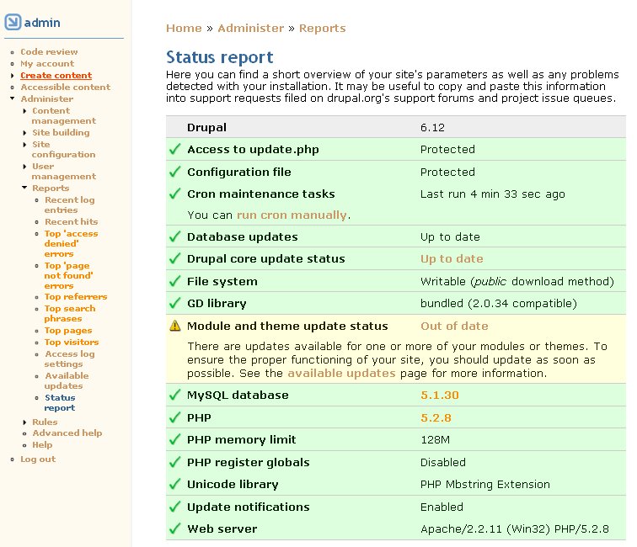The width and height of the screenshot is (637, 547).
Task: Click the MySQL version 5.1.30 link
Action: click(439, 395)
